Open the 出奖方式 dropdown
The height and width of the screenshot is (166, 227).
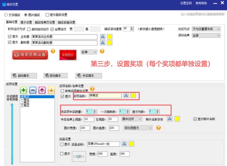tap(206, 29)
